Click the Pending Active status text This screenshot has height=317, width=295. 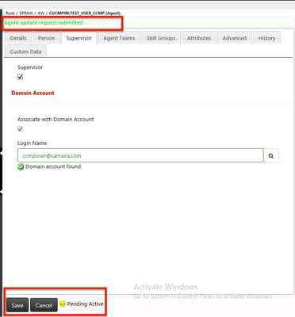pos(85,304)
